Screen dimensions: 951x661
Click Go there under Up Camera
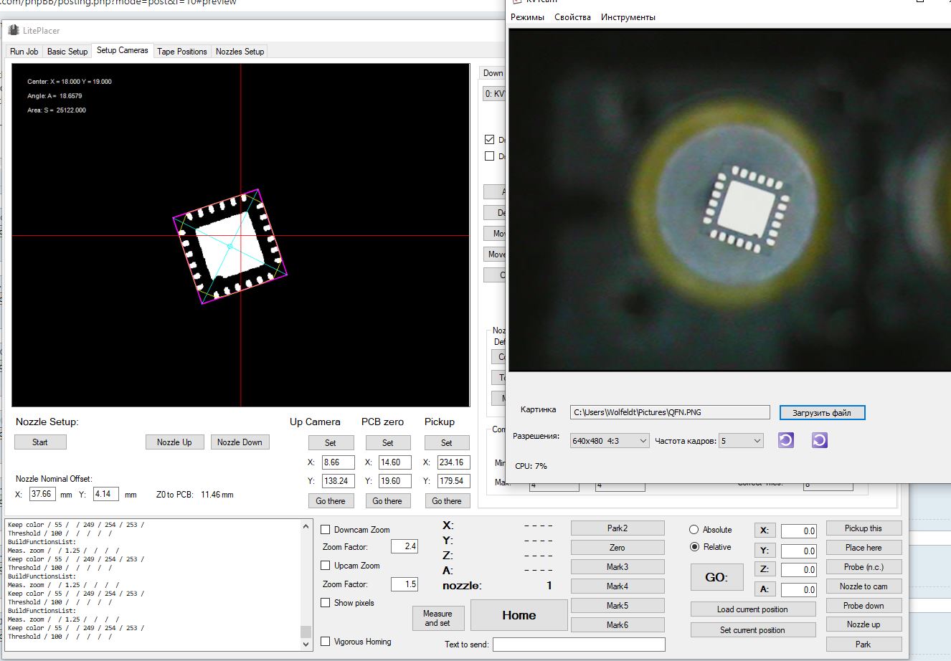[x=331, y=501]
